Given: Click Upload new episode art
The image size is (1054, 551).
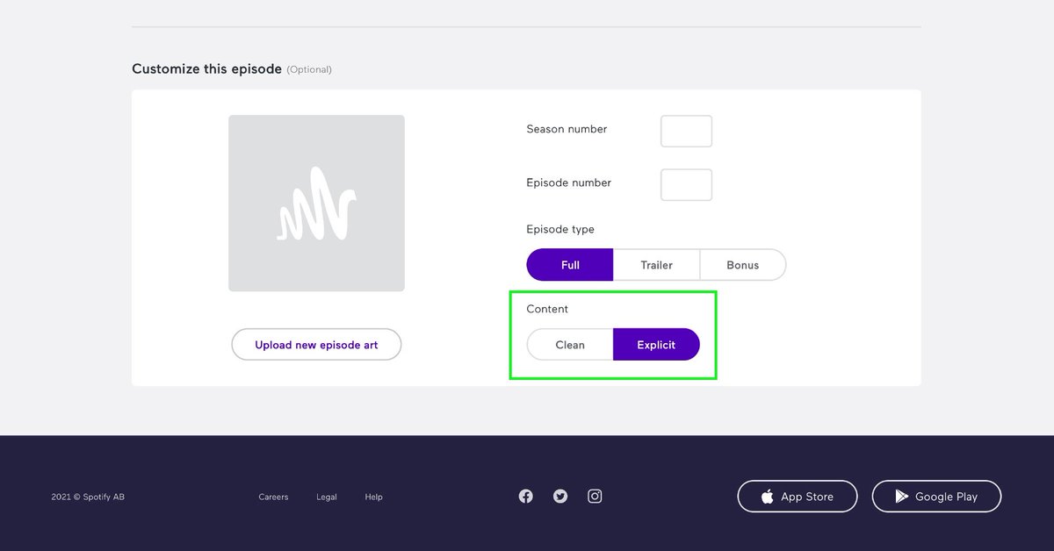Looking at the screenshot, I should pos(316,344).
